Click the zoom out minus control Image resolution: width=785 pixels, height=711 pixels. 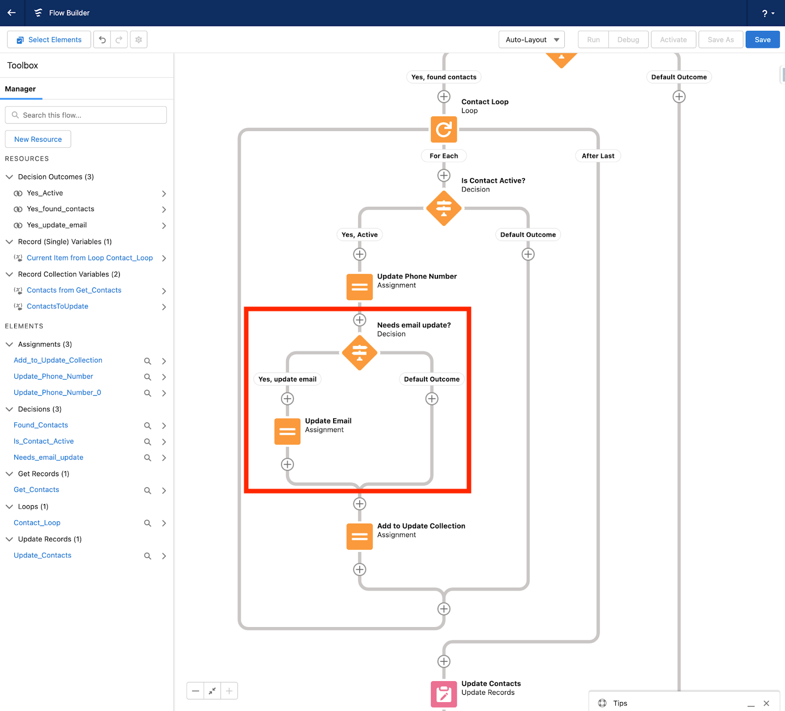tap(195, 690)
